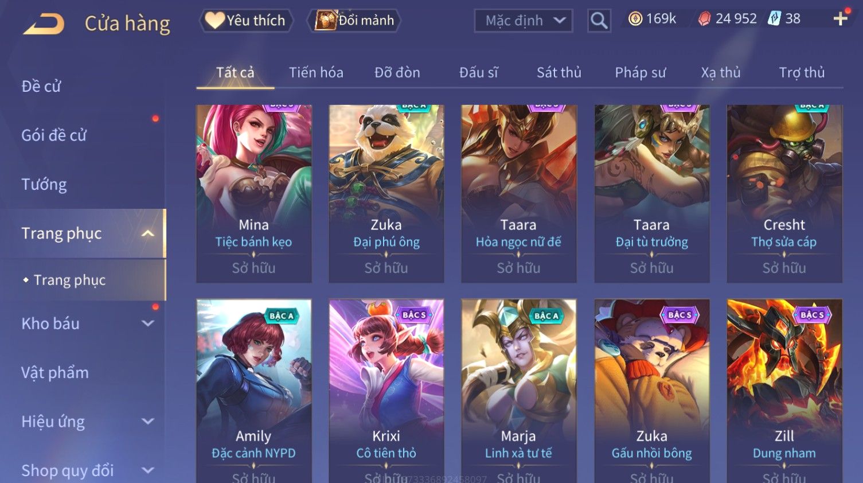Expand the Shop quy đổi section
The height and width of the screenshot is (483, 863).
[147, 470]
